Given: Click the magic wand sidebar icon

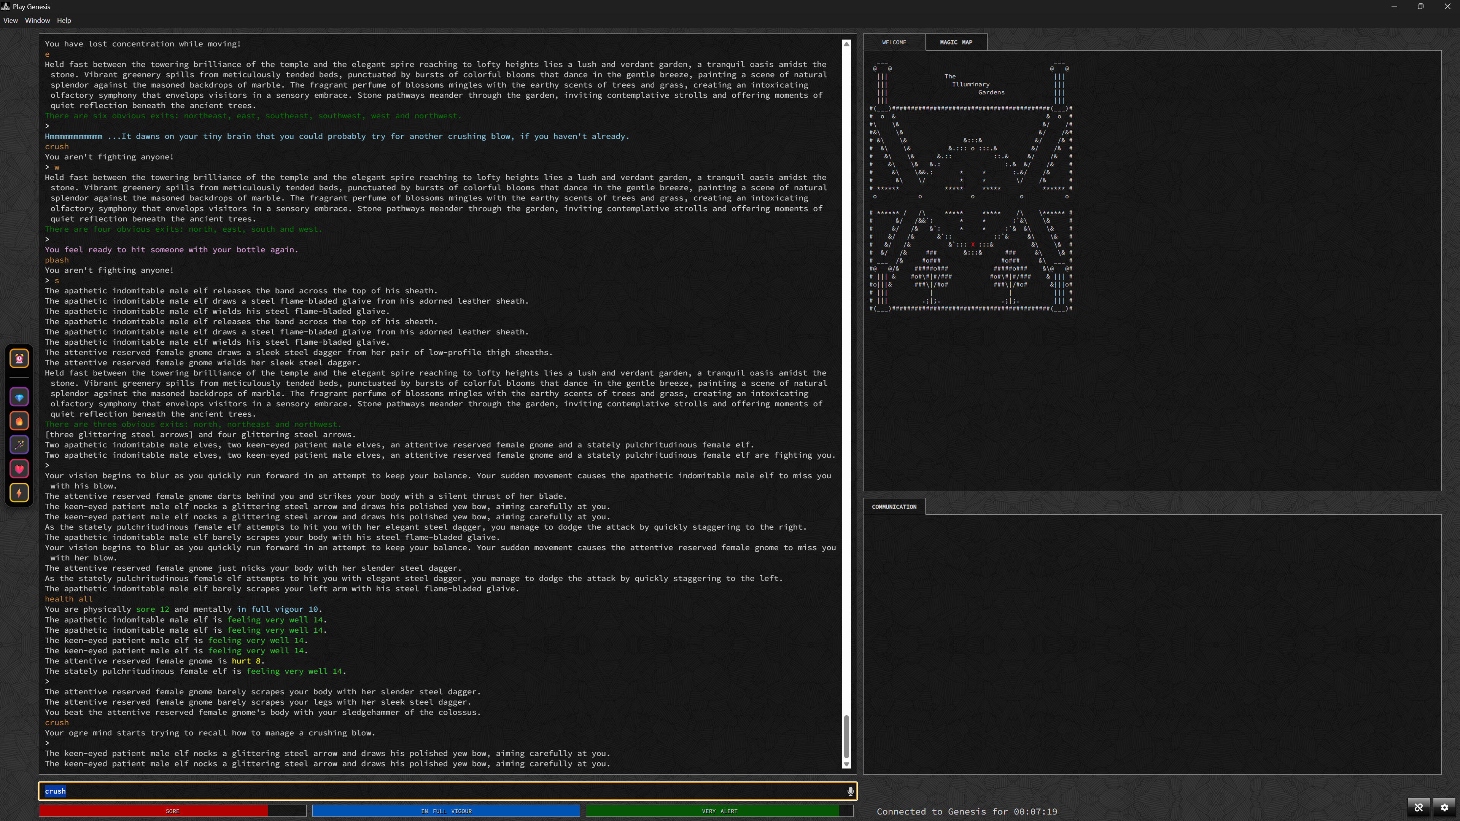Looking at the screenshot, I should pyautogui.click(x=19, y=445).
